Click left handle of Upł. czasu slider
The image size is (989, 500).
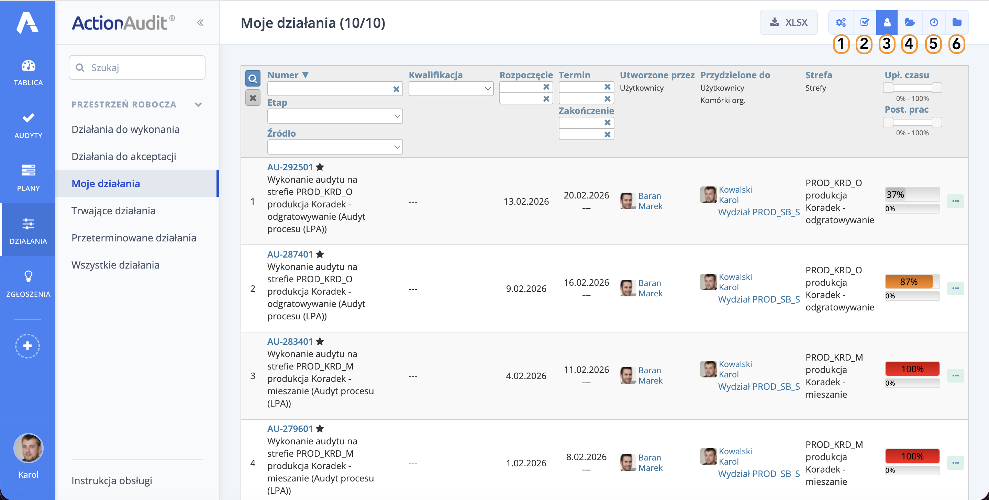point(888,88)
